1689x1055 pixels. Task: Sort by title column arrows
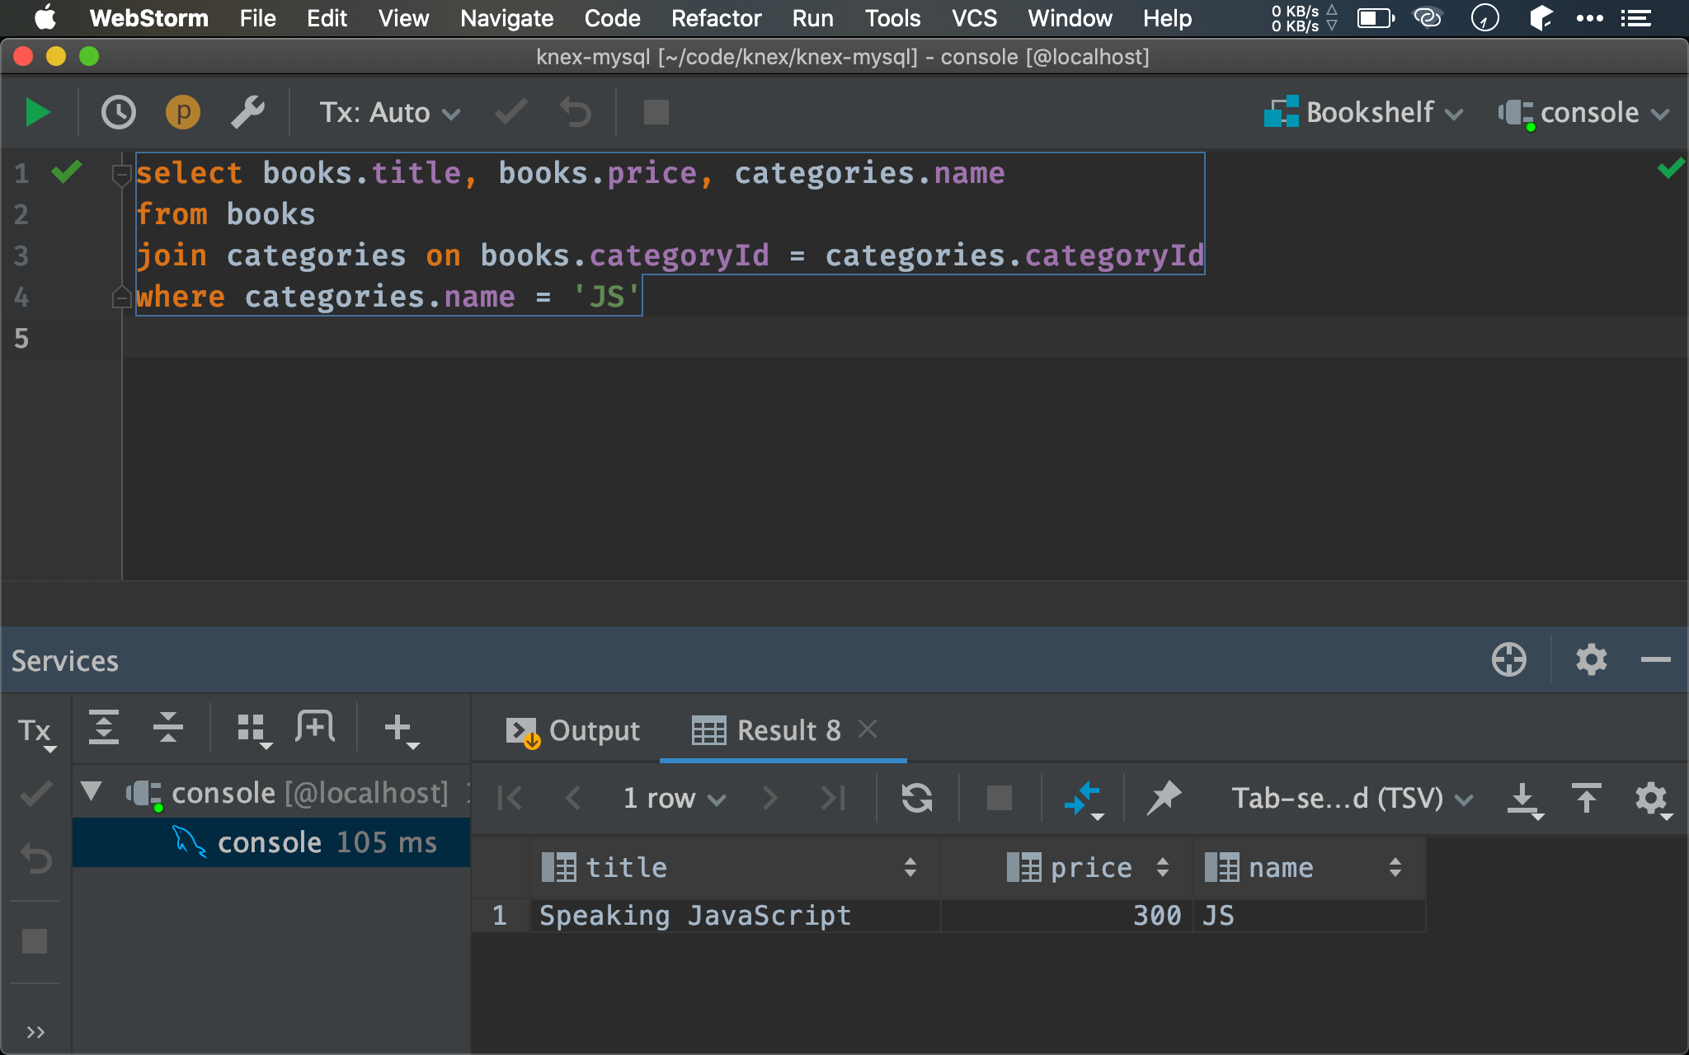click(x=910, y=867)
